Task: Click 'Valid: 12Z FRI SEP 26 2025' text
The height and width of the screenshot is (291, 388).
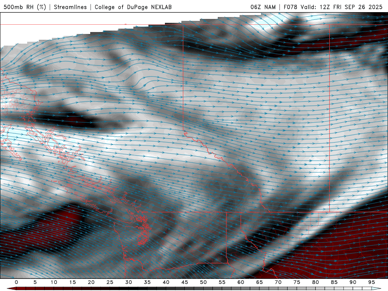Action: 341,7
